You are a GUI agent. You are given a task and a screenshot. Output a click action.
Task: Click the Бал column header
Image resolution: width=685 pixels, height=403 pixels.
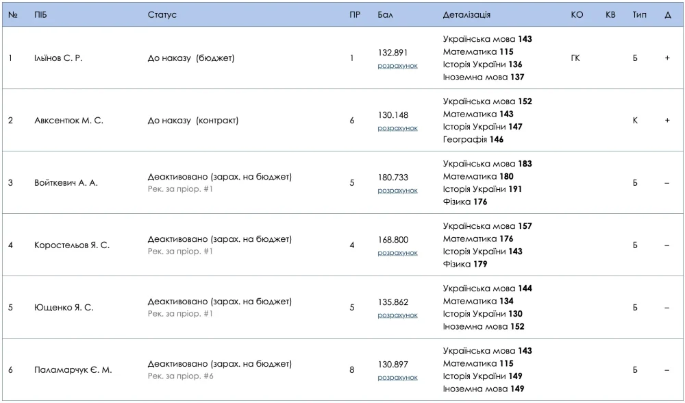point(385,15)
